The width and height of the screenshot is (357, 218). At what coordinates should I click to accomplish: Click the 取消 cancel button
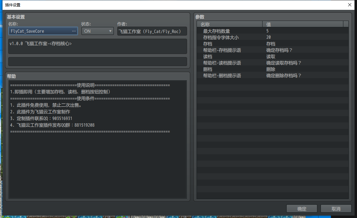coord(336,209)
